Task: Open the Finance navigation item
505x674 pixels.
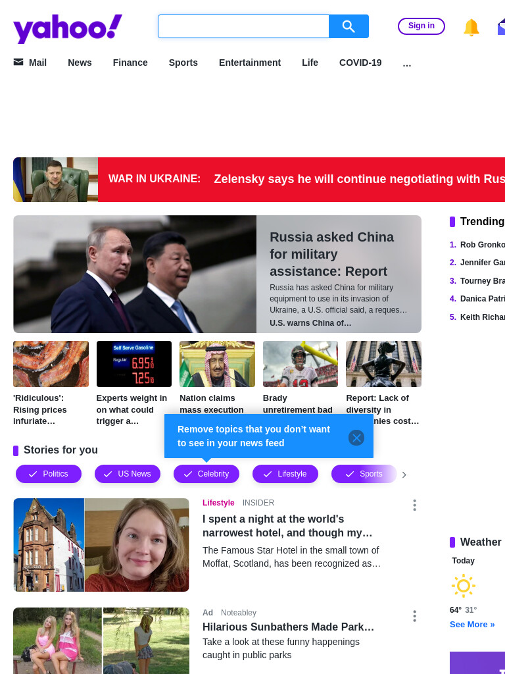Action: click(x=130, y=63)
